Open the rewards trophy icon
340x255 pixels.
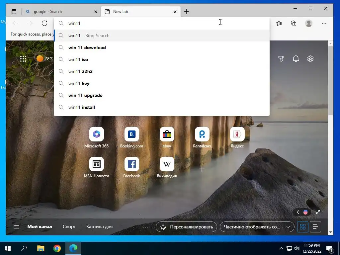281,59
